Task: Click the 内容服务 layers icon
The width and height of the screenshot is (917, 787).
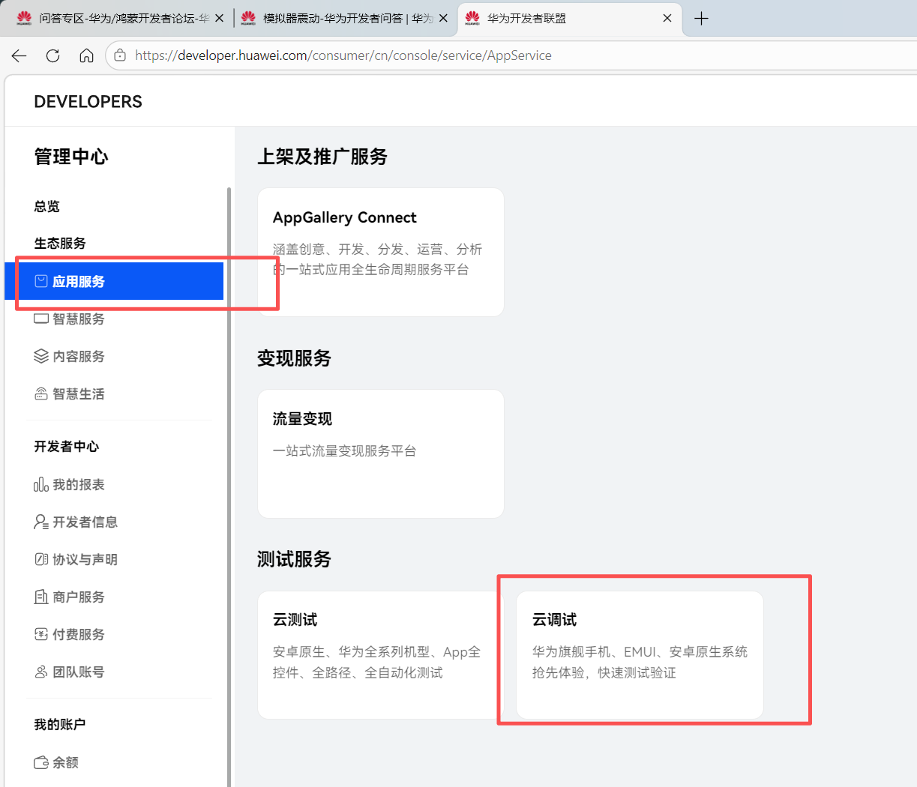Action: click(41, 356)
